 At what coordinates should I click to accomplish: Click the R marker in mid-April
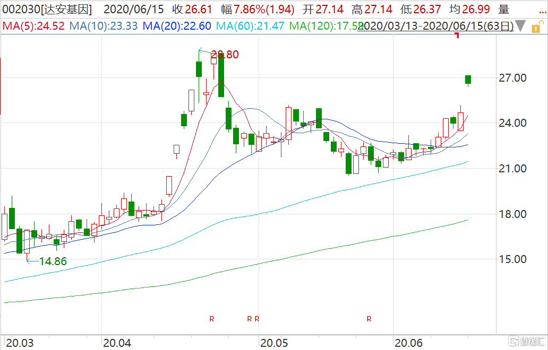[x=212, y=319]
